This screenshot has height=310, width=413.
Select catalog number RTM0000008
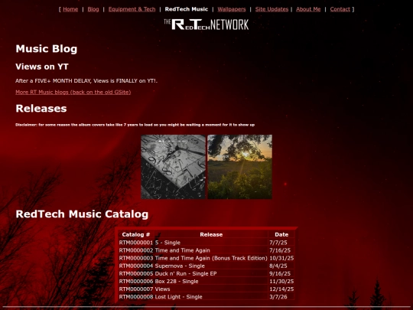click(136, 297)
